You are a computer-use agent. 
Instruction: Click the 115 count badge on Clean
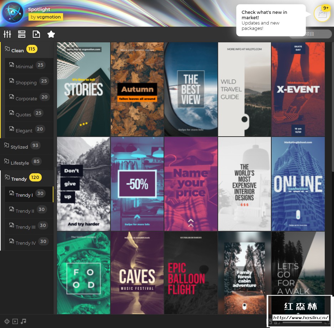[x=32, y=49]
